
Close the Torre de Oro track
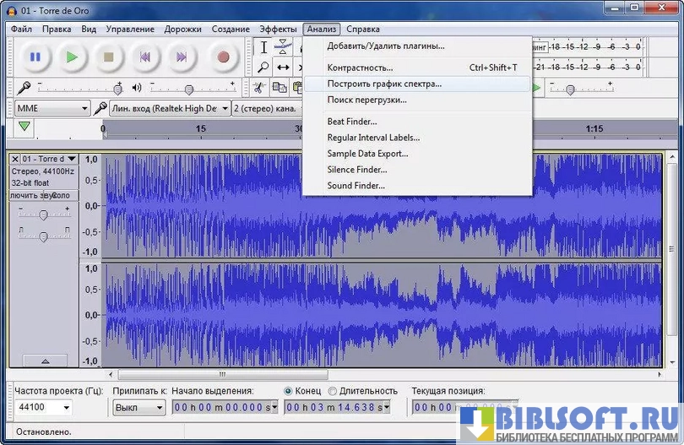(15, 159)
